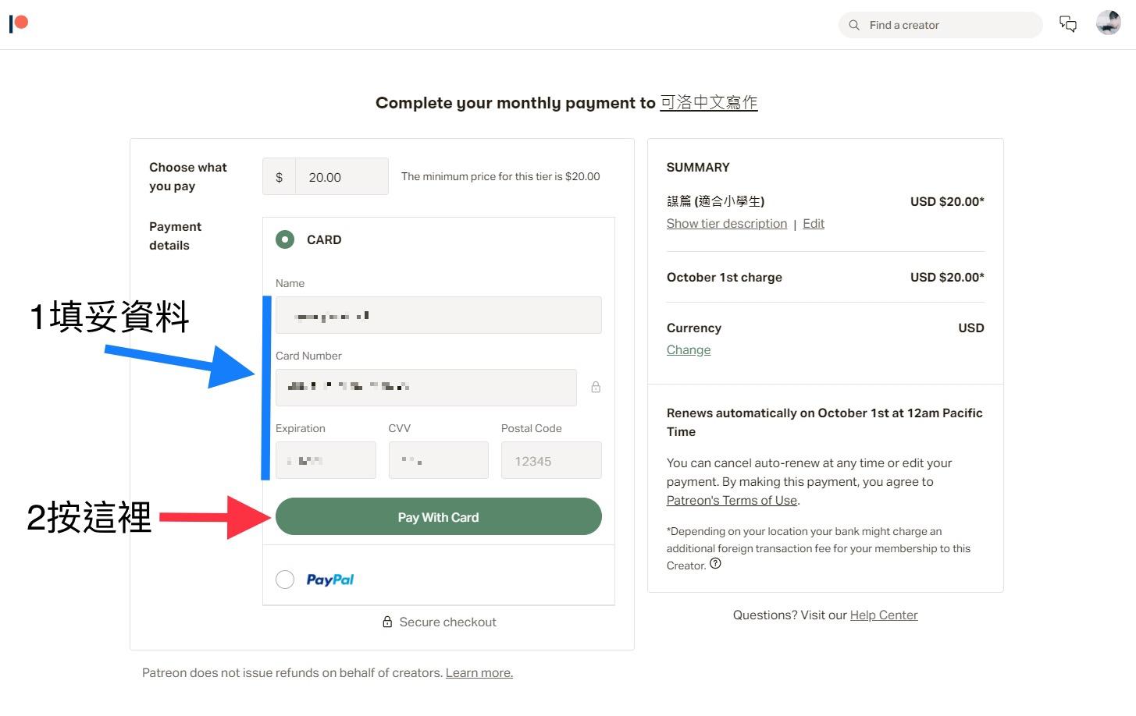Open the user profile avatar
The width and height of the screenshot is (1136, 716).
pos(1108,23)
